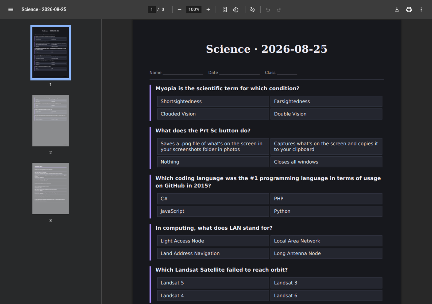Click the zoom in plus icon

click(x=208, y=9)
